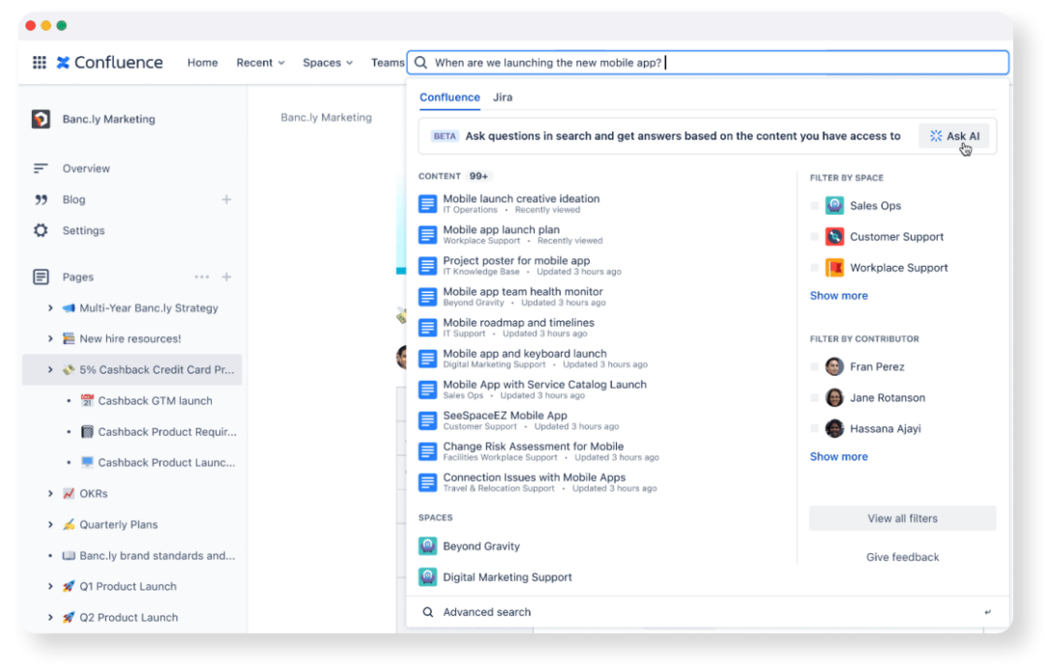
Task: Open the Atlassian app switcher grid icon
Action: pos(39,62)
